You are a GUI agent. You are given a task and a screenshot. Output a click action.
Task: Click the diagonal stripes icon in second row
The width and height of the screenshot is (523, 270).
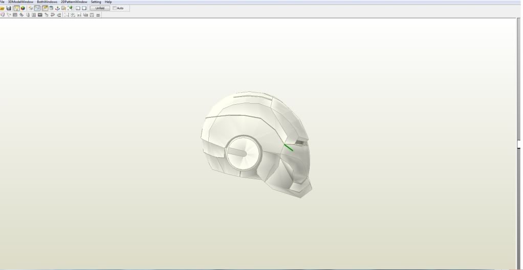pyautogui.click(x=21, y=15)
